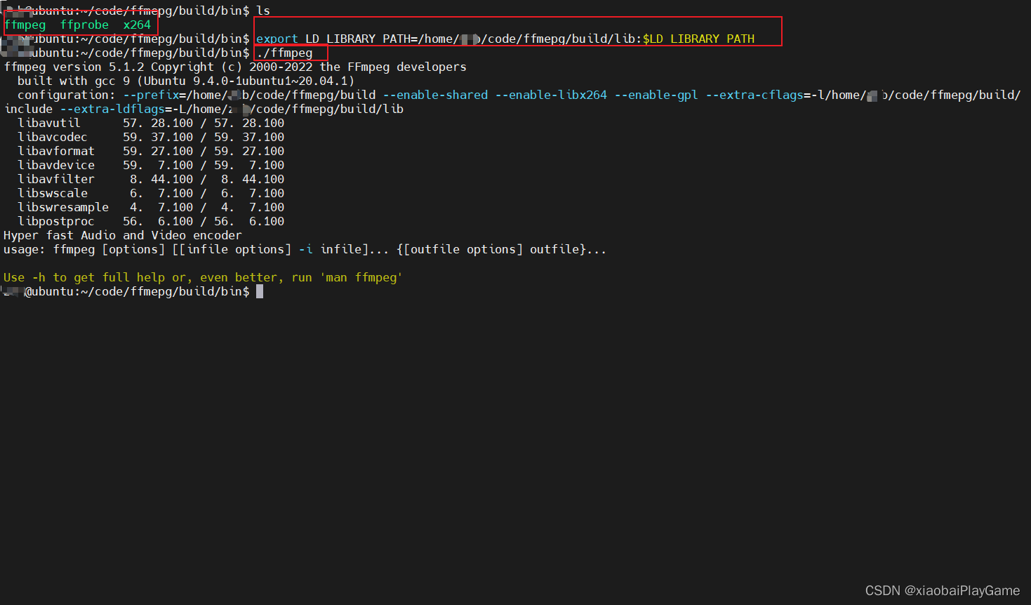Image resolution: width=1031 pixels, height=605 pixels.
Task: Click the '--enable-gpl' configuration flag
Action: [656, 95]
